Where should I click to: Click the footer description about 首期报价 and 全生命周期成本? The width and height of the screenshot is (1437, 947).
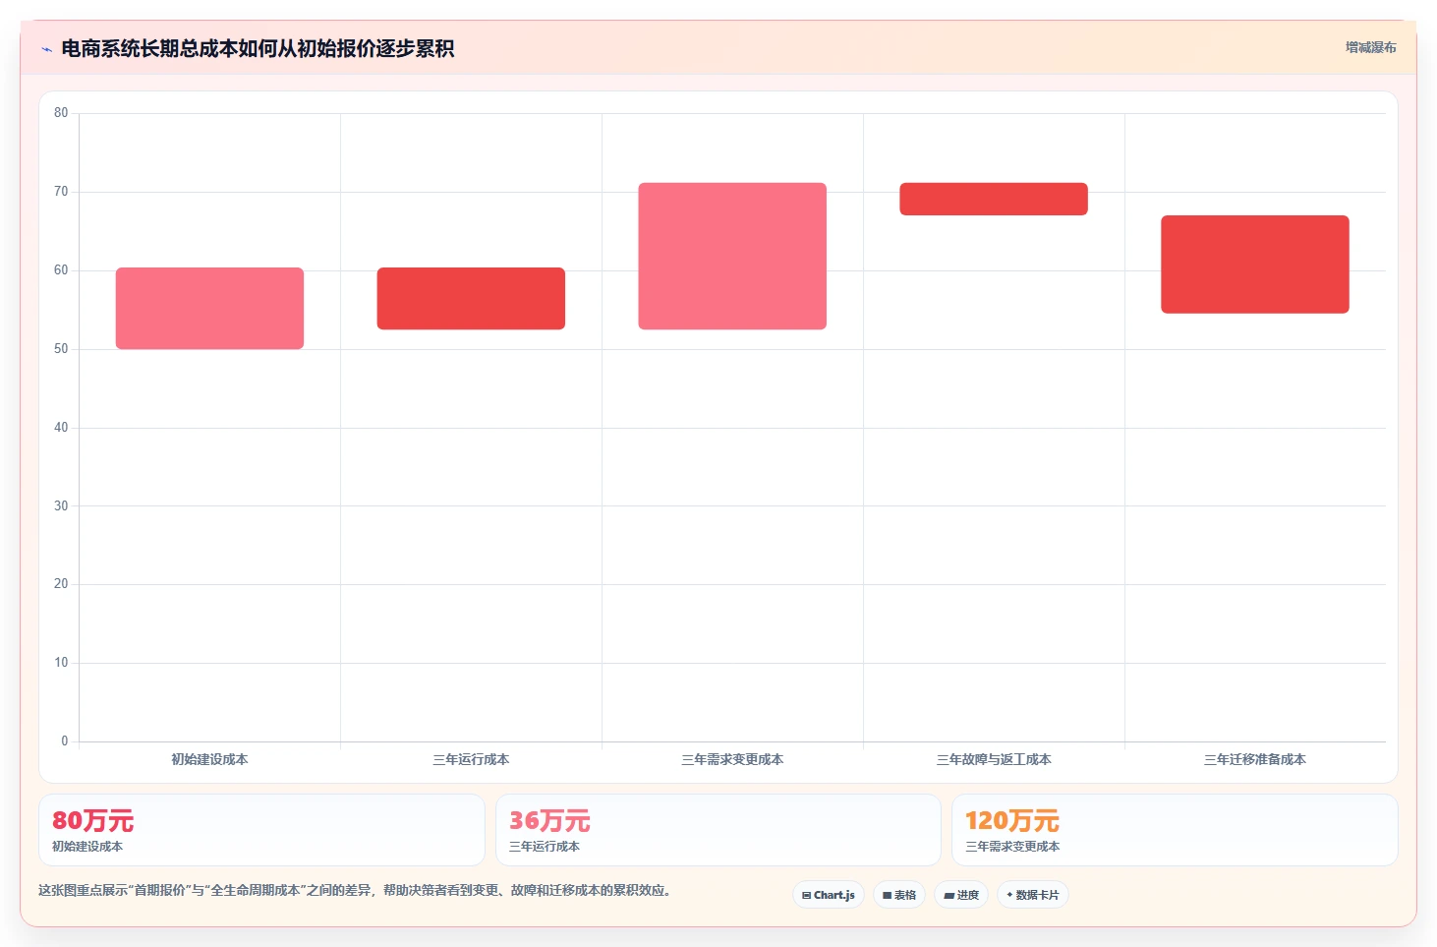356,891
